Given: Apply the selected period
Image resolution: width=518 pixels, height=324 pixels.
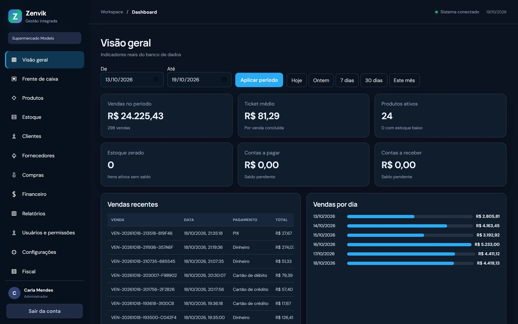Looking at the screenshot, I should coord(259,80).
